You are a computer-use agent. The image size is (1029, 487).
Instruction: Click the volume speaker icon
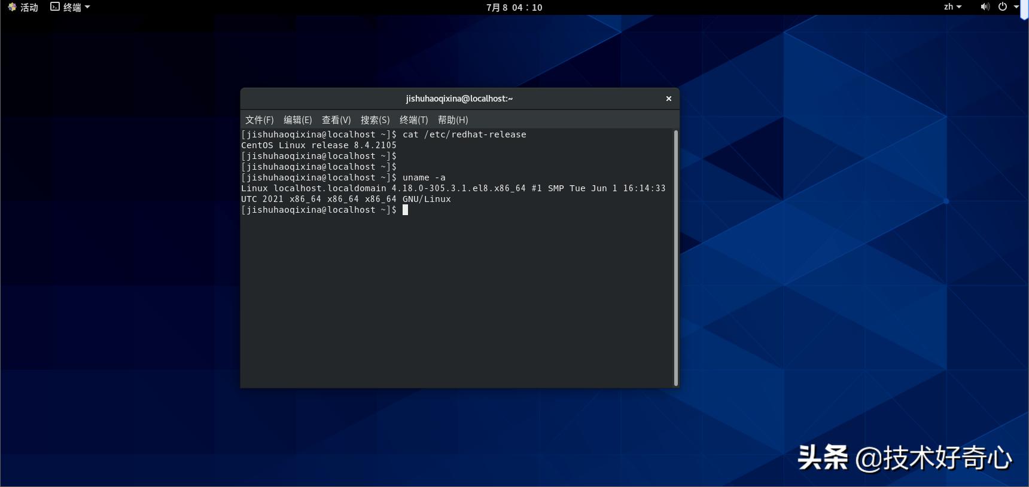click(x=985, y=7)
